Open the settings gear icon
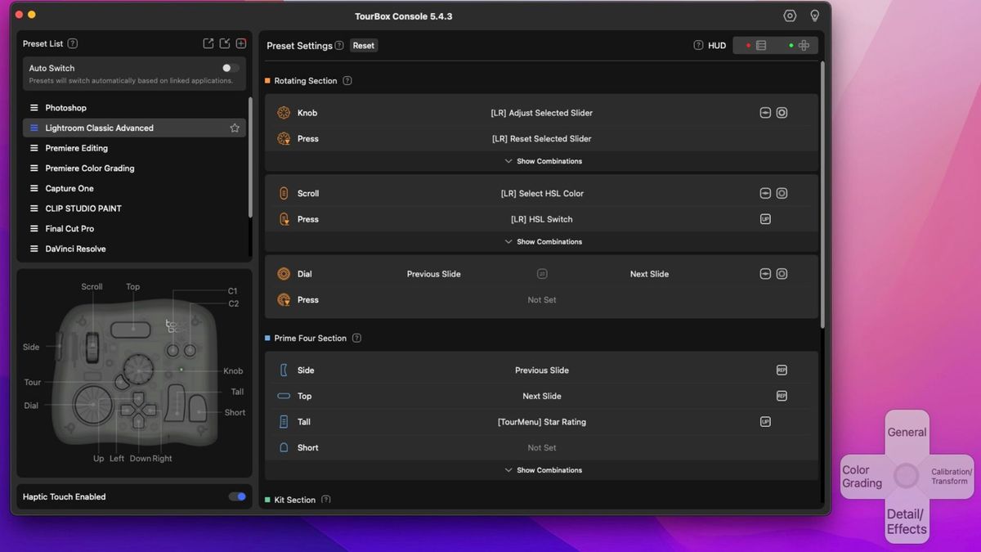This screenshot has width=981, height=552. tap(789, 15)
